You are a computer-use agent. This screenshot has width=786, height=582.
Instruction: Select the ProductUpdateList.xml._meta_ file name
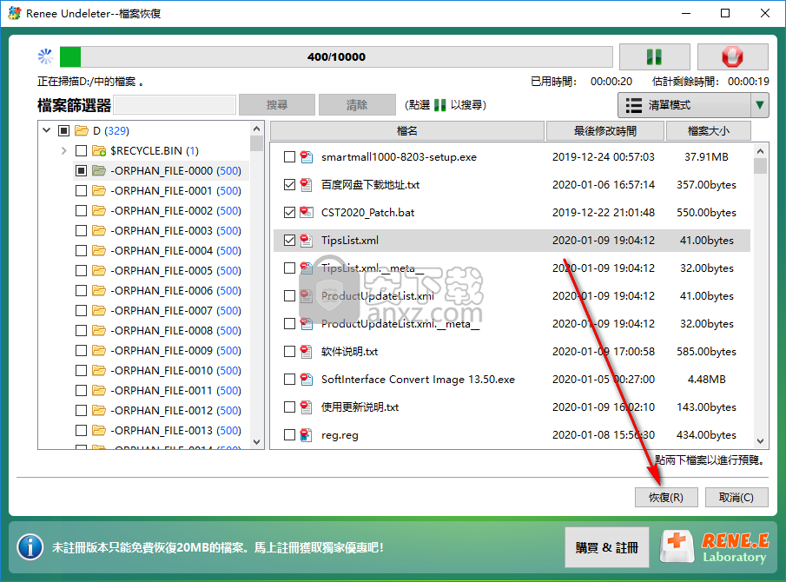400,324
